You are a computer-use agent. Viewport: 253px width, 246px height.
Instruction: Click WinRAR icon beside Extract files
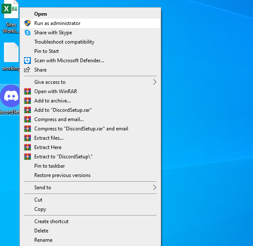(x=27, y=138)
